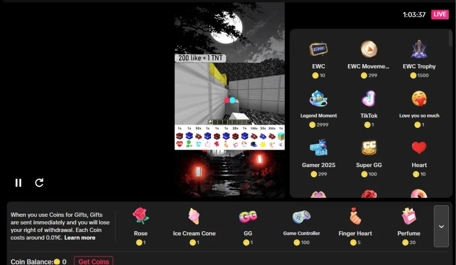456x265 pixels.
Task: Click the hand heart gift at panel bottom
Action: (318, 194)
